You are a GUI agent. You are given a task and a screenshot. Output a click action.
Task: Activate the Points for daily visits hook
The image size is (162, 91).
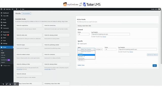(x=29, y=35)
